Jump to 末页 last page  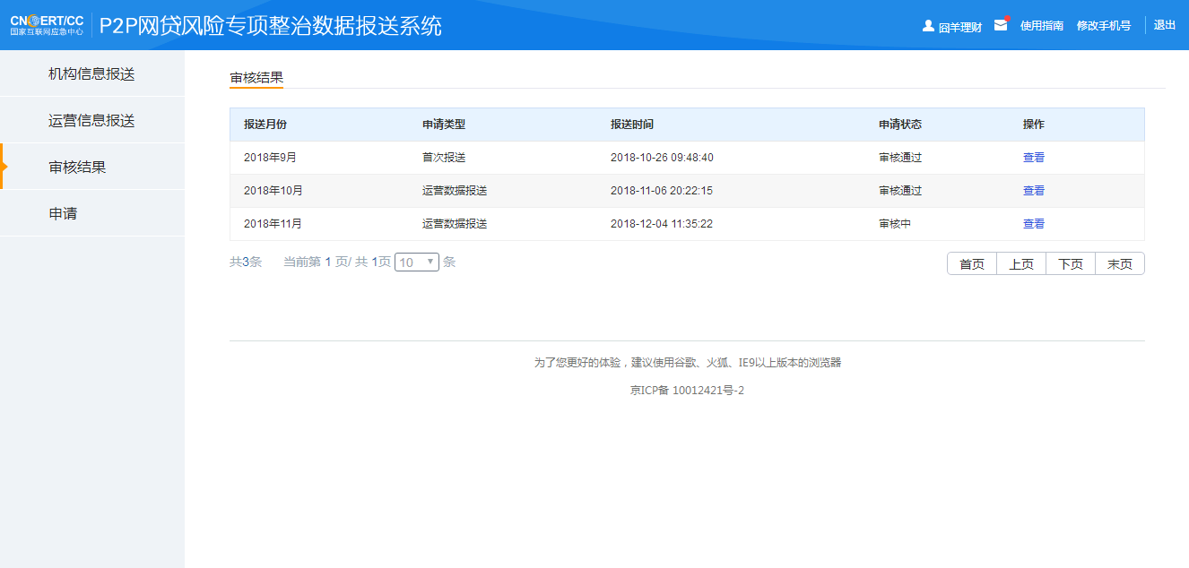click(1120, 262)
